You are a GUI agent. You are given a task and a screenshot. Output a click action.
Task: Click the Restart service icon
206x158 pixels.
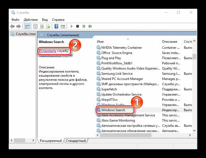tap(90, 26)
